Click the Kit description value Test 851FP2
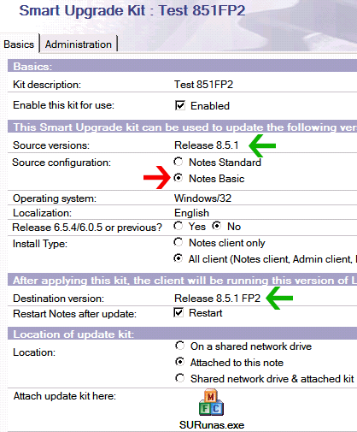The height and width of the screenshot is (432, 357). pyautogui.click(x=203, y=85)
